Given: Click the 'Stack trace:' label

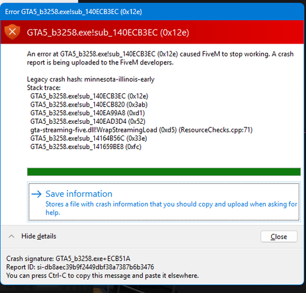Looking at the screenshot, I should point(43,88).
